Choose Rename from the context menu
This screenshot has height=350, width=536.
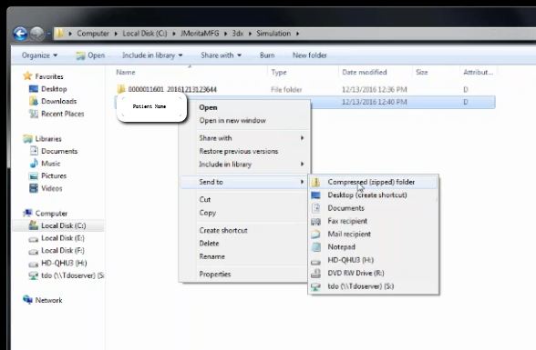pos(211,256)
